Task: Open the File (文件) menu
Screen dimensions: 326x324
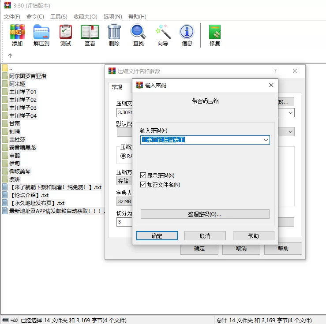Action: [12, 16]
